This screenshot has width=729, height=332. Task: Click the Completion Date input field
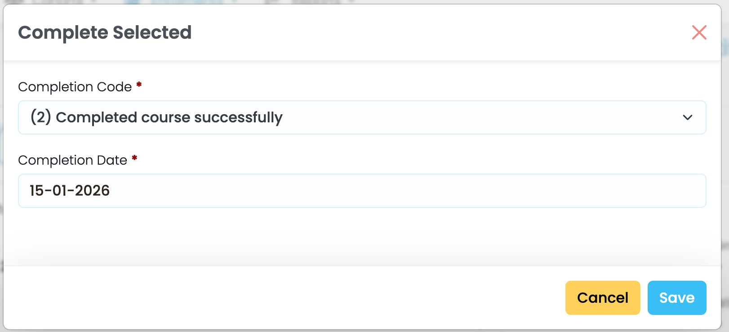click(x=362, y=191)
